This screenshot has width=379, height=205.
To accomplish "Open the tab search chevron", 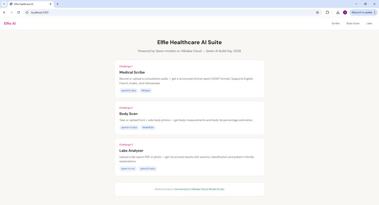I will pos(4,4).
